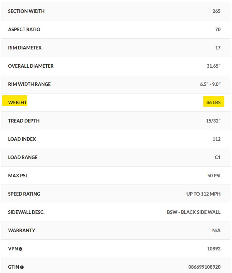This screenshot has width=232, height=273.
Task: Click the highlighted 46 LBS value
Action: pyautogui.click(x=213, y=102)
